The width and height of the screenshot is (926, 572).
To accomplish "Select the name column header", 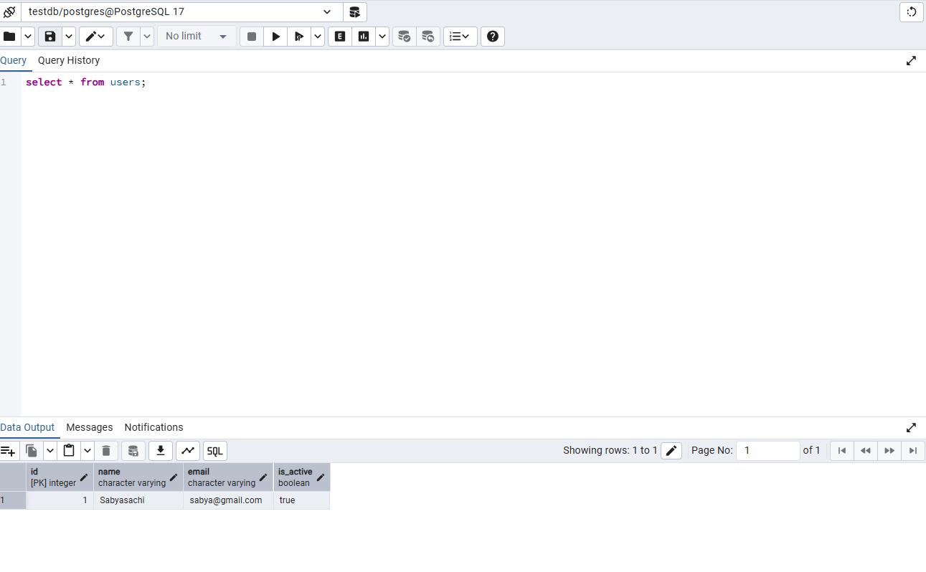I will 138,477.
